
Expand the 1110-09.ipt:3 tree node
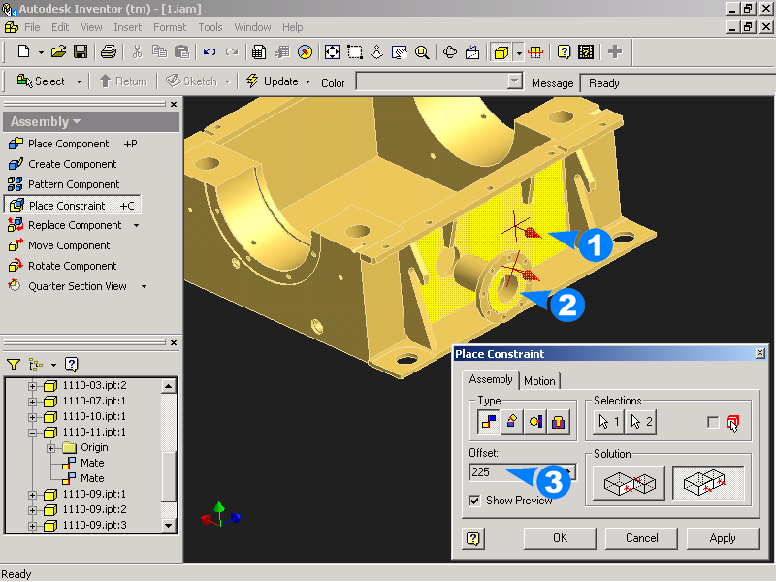click(32, 526)
